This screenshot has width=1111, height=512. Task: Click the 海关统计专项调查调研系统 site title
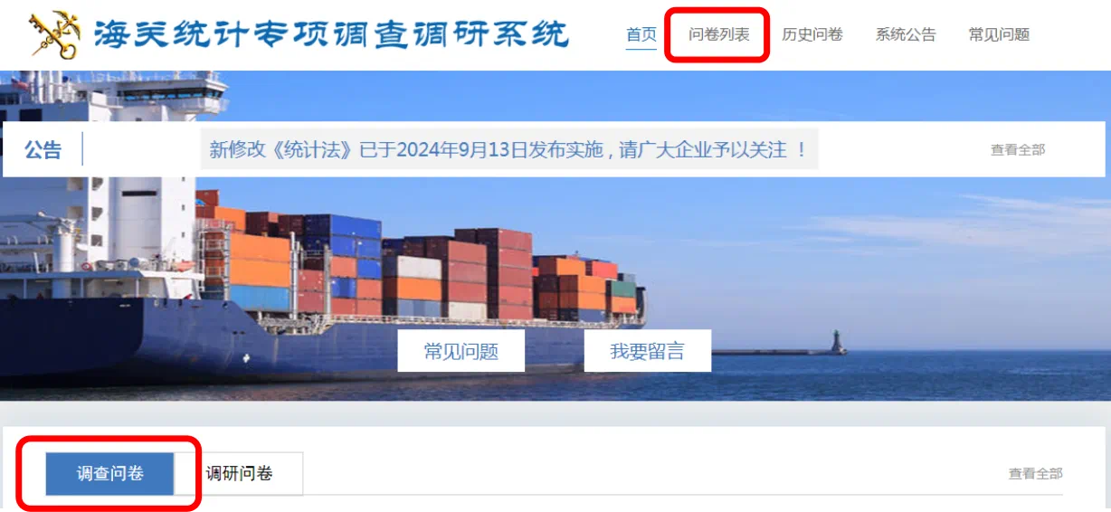[331, 35]
